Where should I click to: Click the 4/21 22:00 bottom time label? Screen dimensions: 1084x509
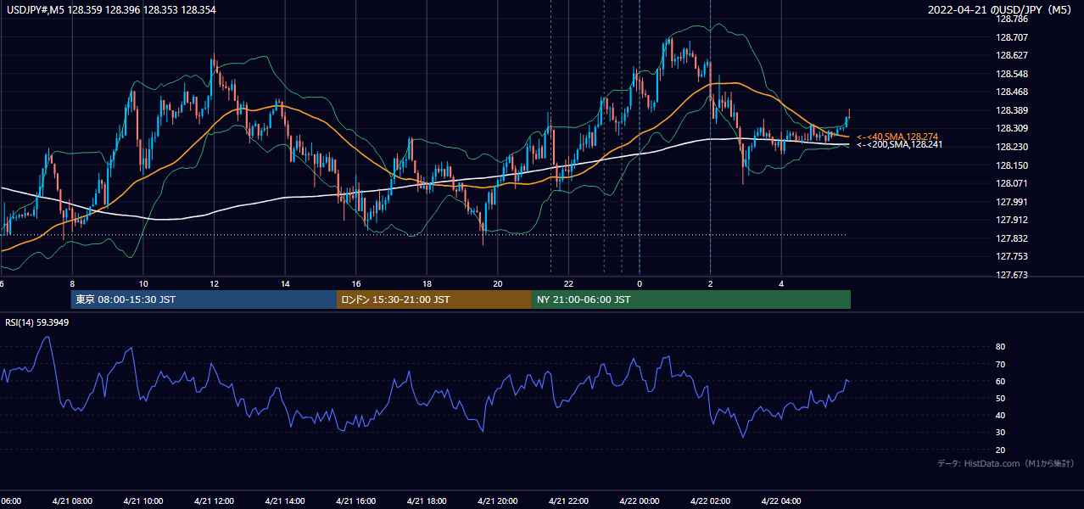coord(568,501)
